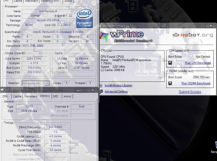Screen dimensions: 217x161
Task: Click the Code Name field 'Dothan'
Action: coord(36,16)
